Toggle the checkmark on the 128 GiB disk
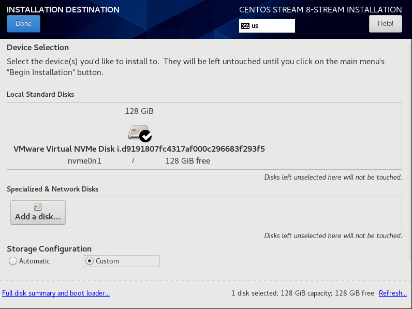 coord(145,136)
